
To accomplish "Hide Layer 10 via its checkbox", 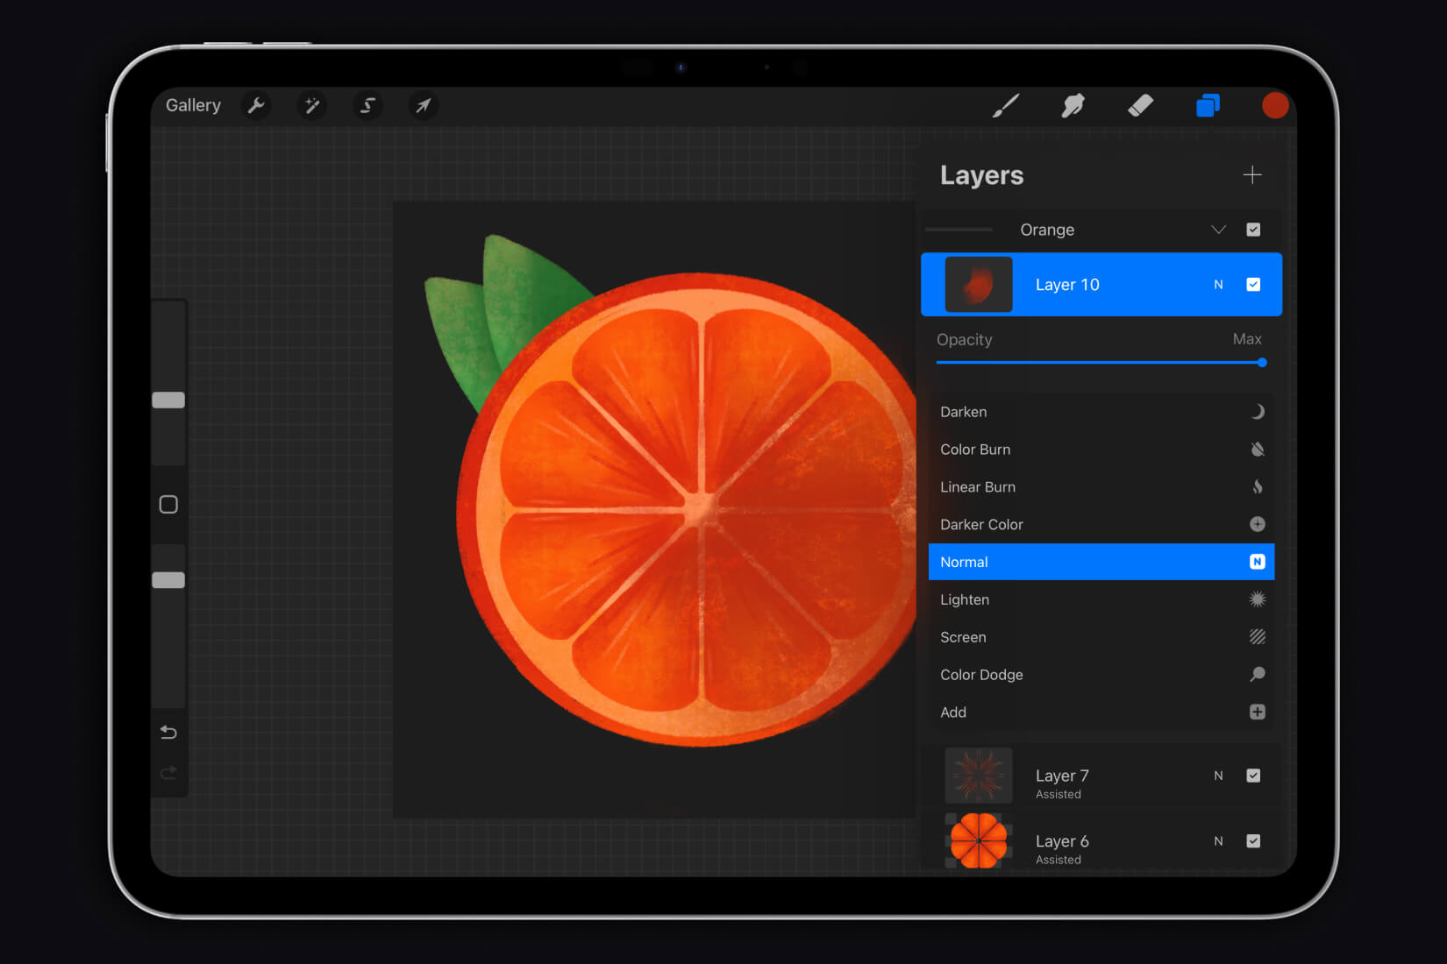I will point(1253,285).
